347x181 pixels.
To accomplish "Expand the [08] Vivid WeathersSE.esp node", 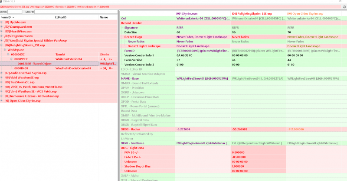I will point(1,78).
